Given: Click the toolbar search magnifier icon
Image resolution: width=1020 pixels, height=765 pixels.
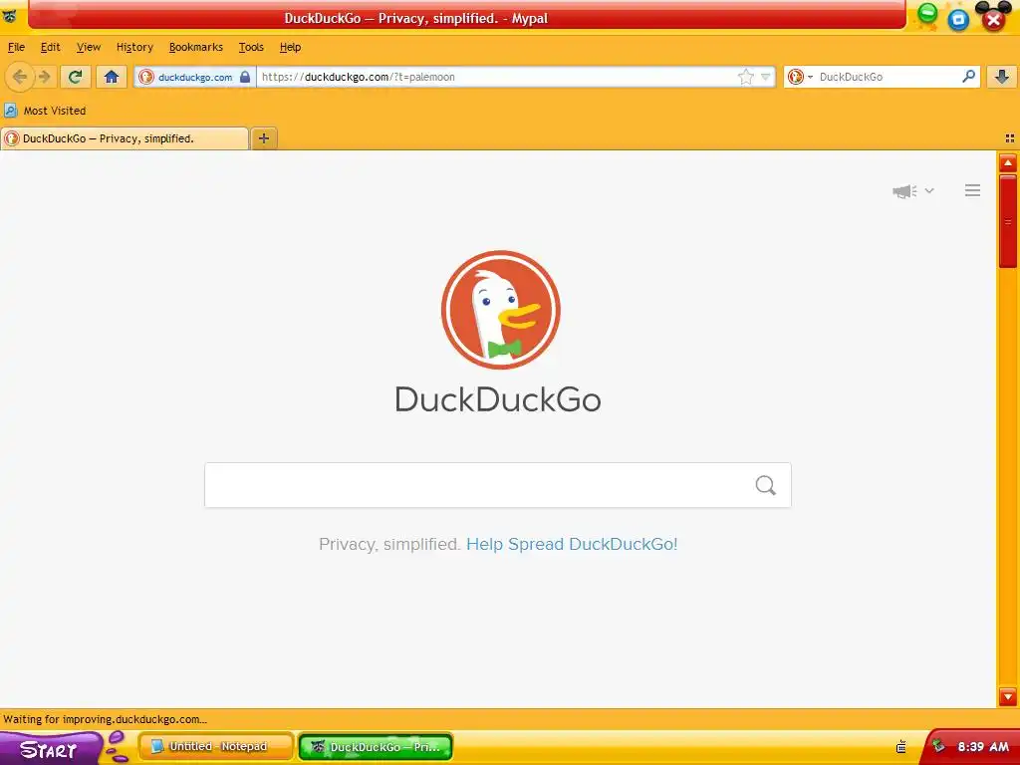Looking at the screenshot, I should pyautogui.click(x=968, y=77).
